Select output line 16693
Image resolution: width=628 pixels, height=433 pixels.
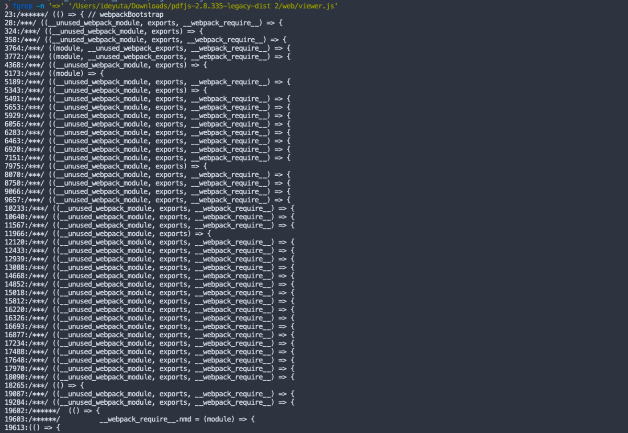tap(150, 326)
